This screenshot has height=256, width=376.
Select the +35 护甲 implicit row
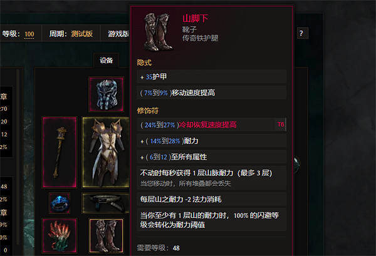[x=212, y=76]
